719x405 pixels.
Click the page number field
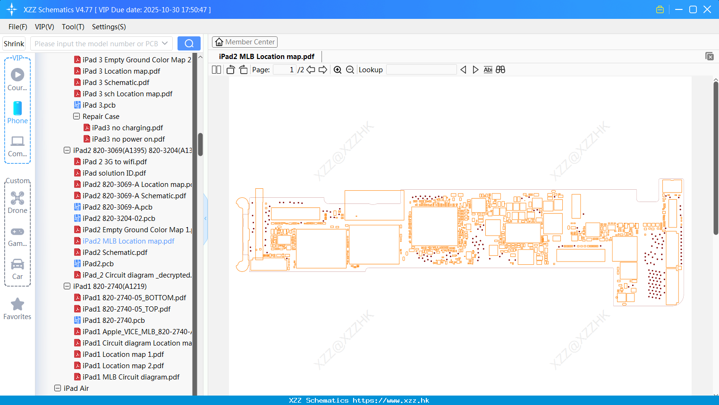[x=285, y=70]
